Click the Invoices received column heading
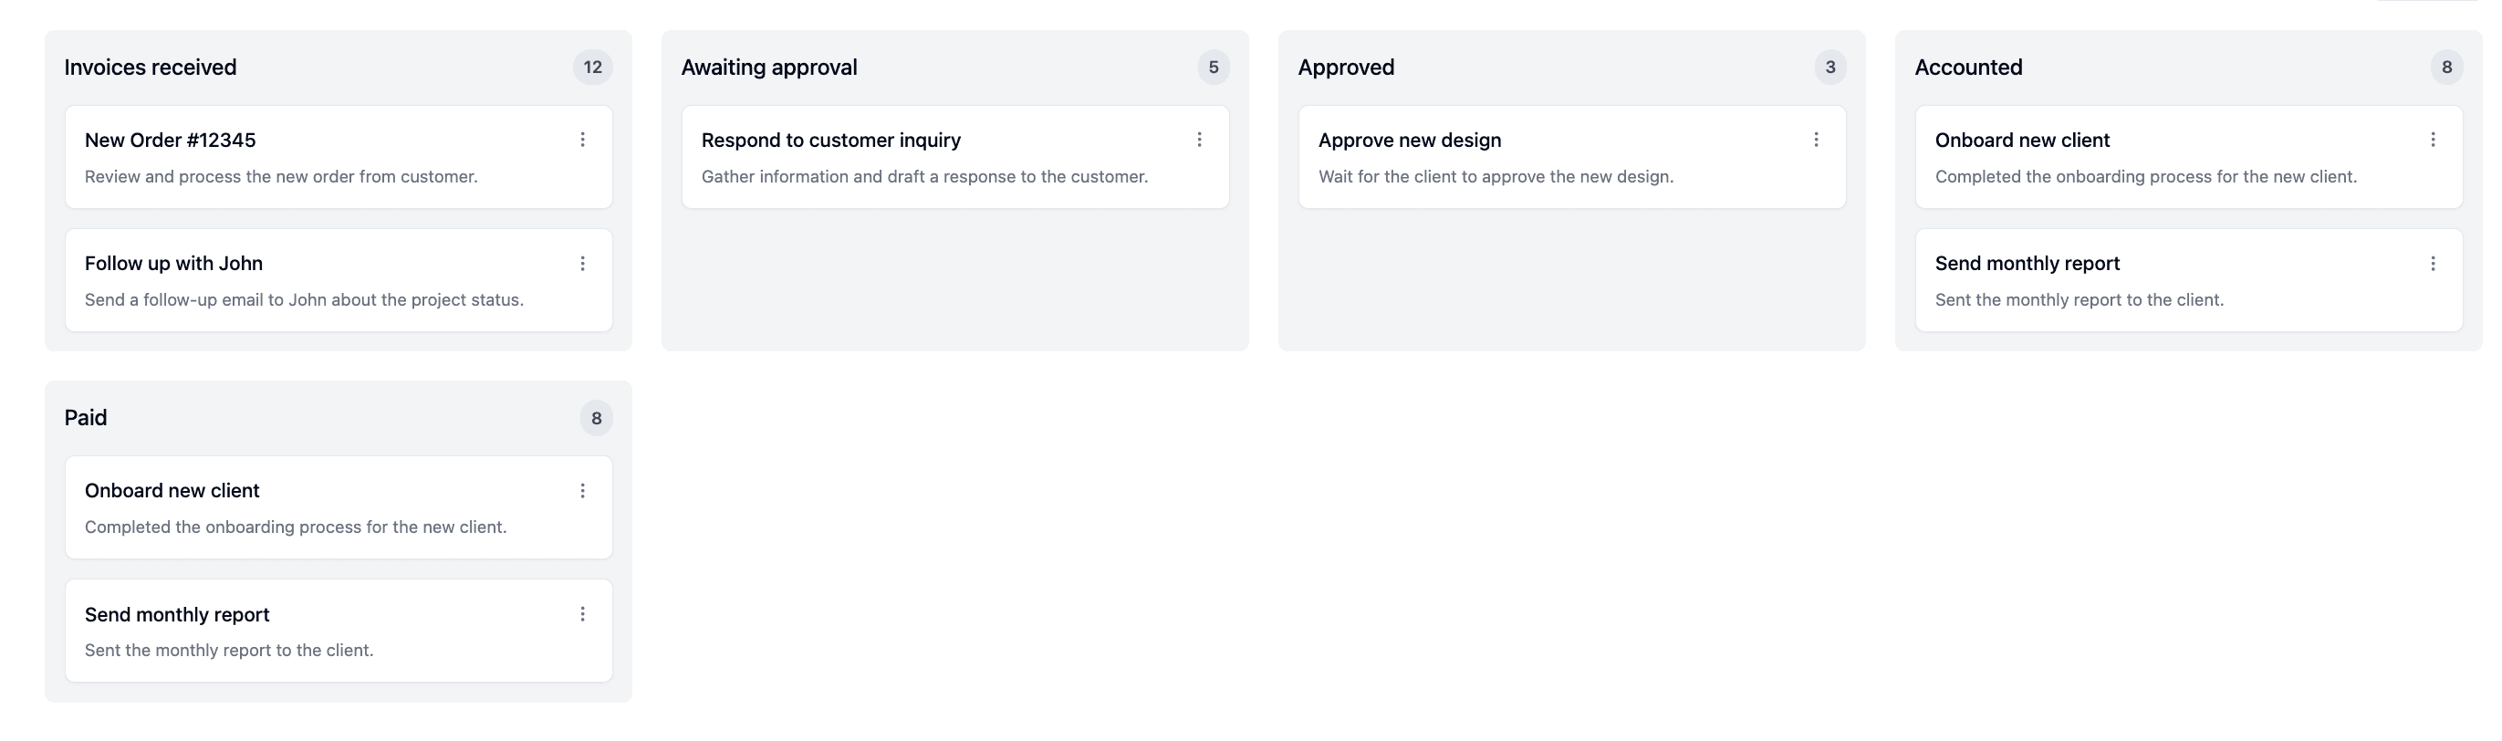This screenshot has height=741, width=2502. [151, 67]
